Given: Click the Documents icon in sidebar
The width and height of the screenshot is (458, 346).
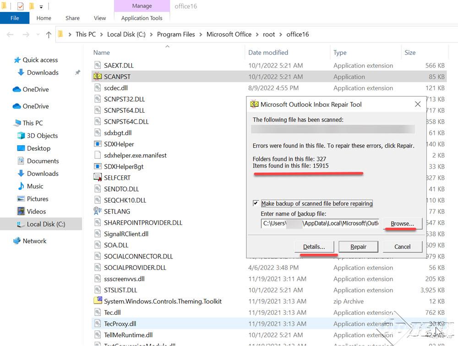Looking at the screenshot, I should pos(21,160).
